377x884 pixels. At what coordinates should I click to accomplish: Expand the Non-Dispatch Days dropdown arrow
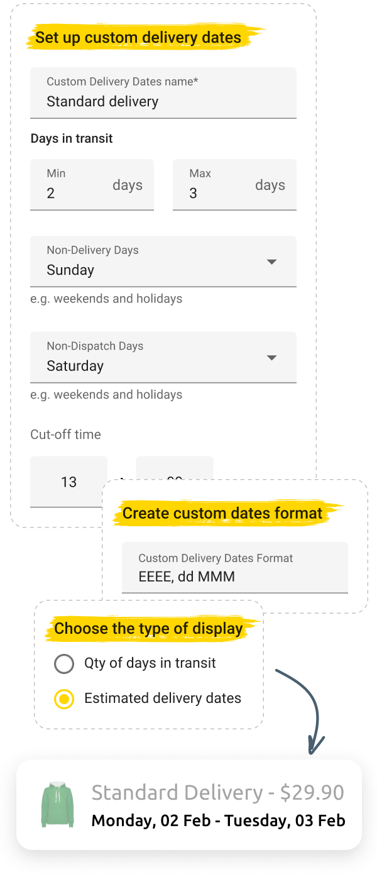click(271, 358)
